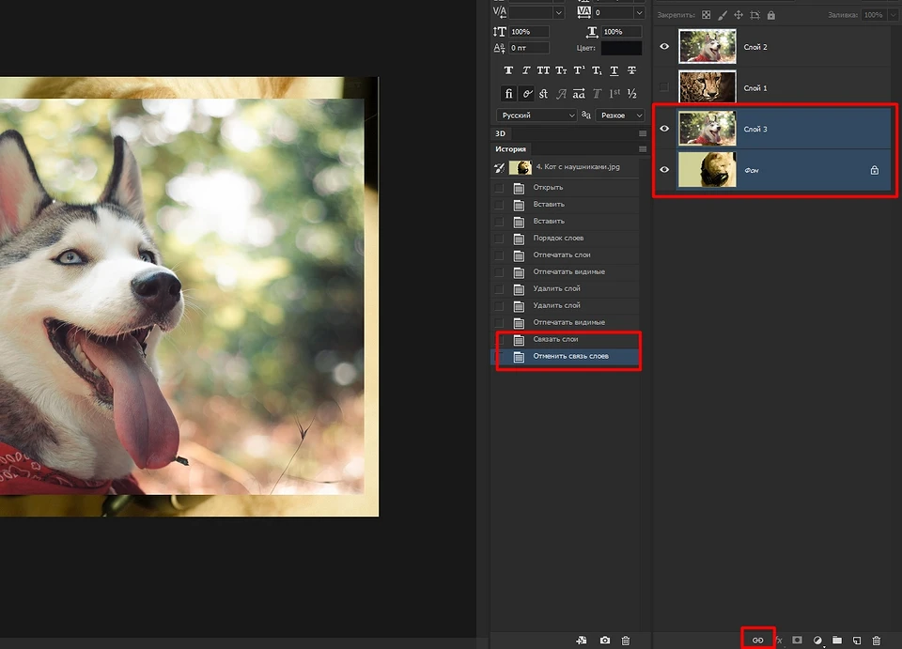Screen dimensions: 902x649
Task: Switch to the 3D panel tab
Action: (x=501, y=133)
